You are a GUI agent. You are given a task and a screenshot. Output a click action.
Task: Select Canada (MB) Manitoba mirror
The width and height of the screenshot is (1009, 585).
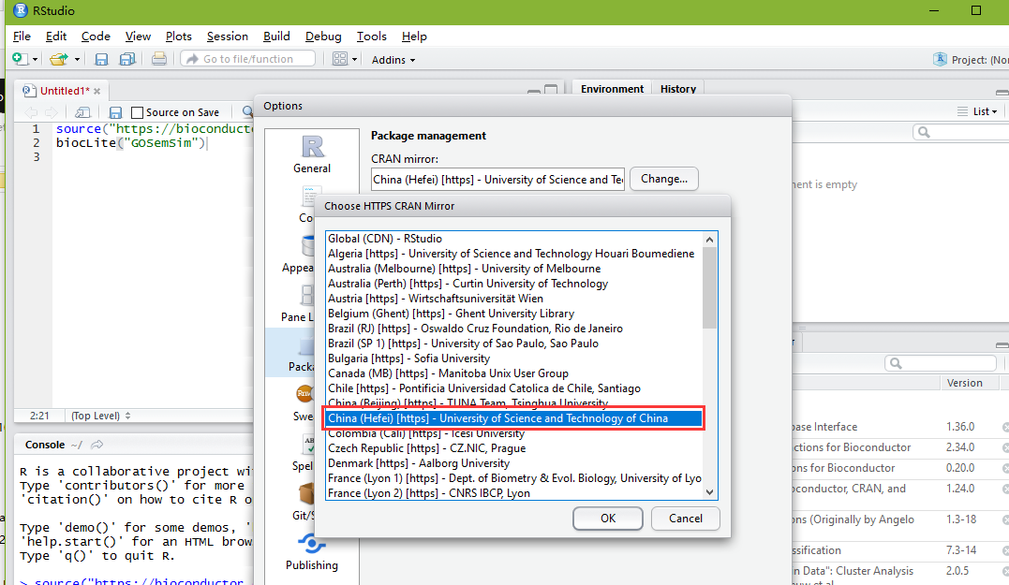(x=513, y=373)
